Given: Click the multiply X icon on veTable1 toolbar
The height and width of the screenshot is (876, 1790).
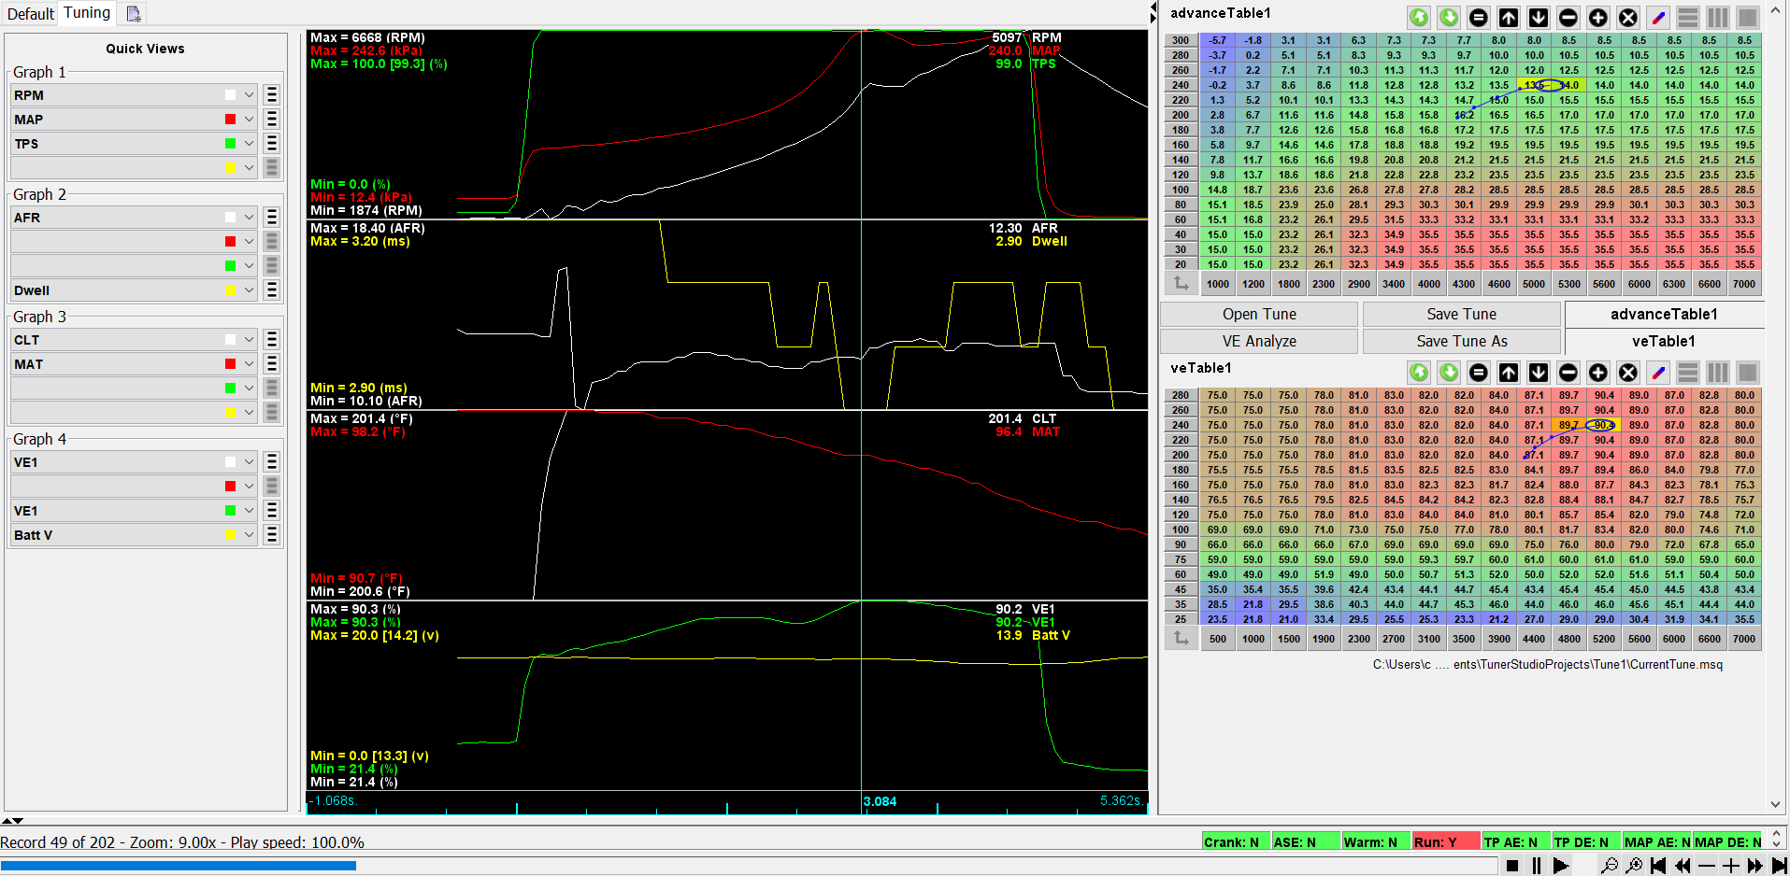Looking at the screenshot, I should coord(1628,373).
